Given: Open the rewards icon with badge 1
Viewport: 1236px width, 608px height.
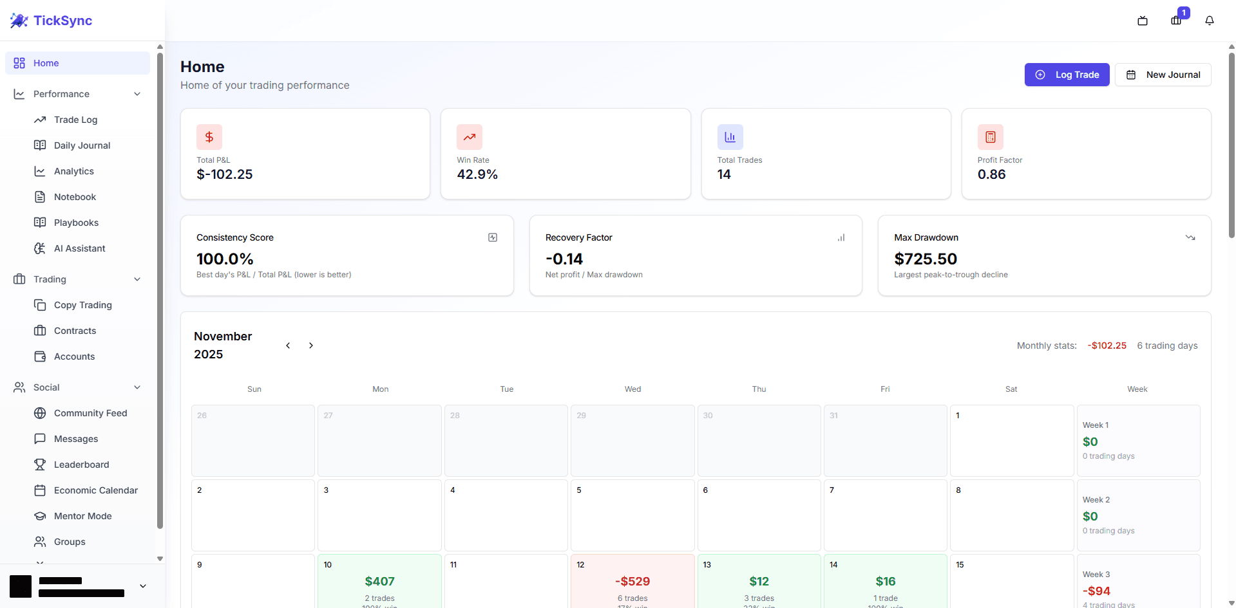Looking at the screenshot, I should (x=1176, y=21).
